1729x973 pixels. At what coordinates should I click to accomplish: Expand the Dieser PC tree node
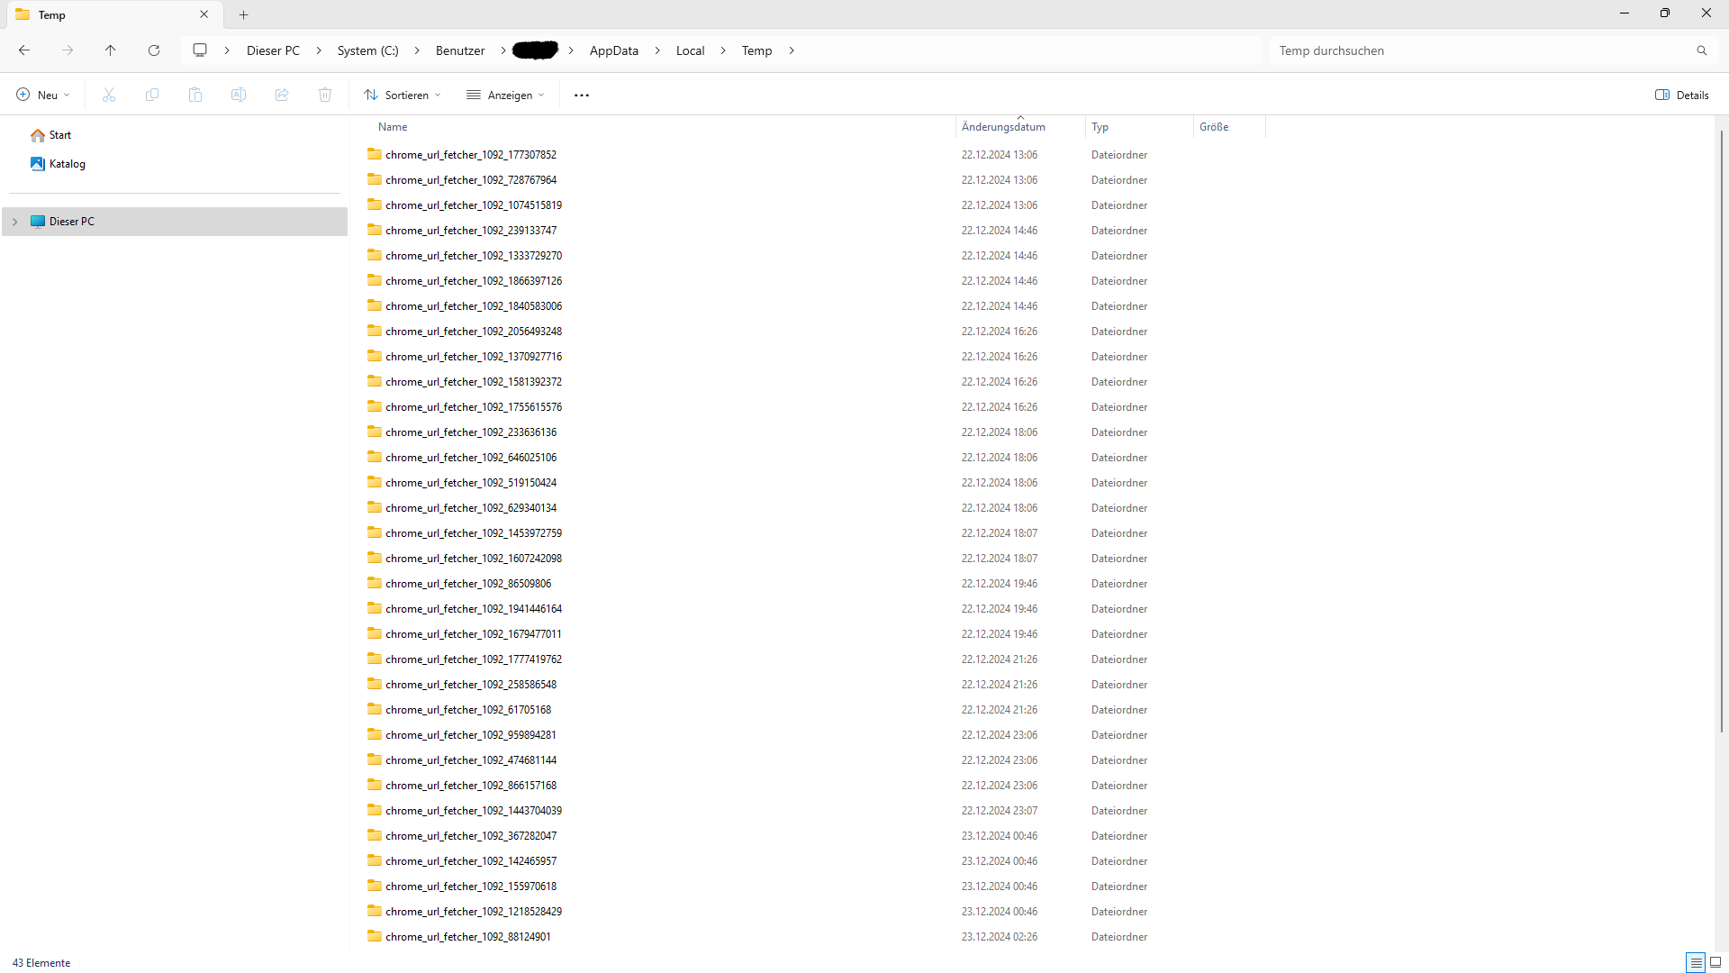click(14, 222)
